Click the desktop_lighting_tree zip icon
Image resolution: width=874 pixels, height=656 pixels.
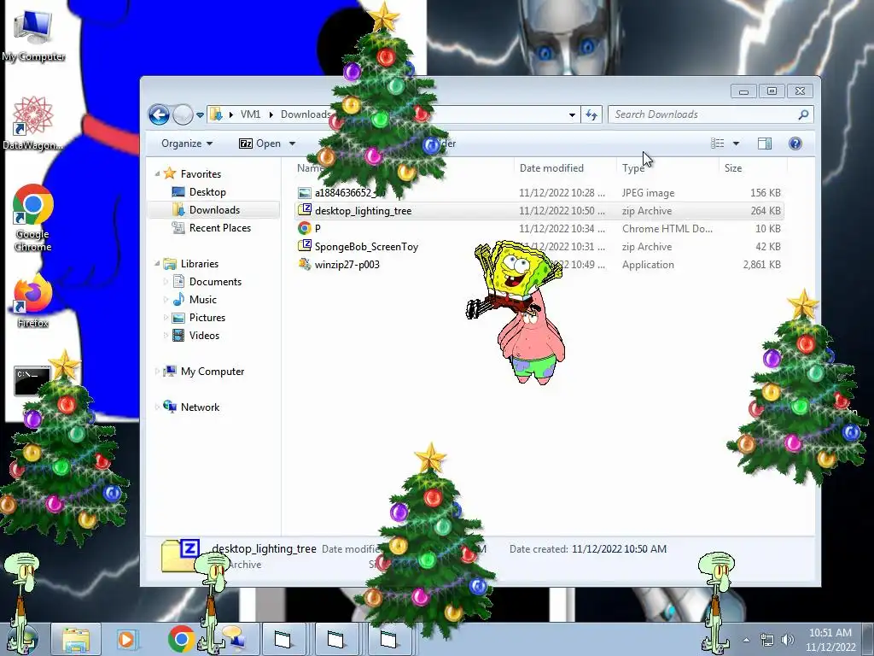(305, 210)
